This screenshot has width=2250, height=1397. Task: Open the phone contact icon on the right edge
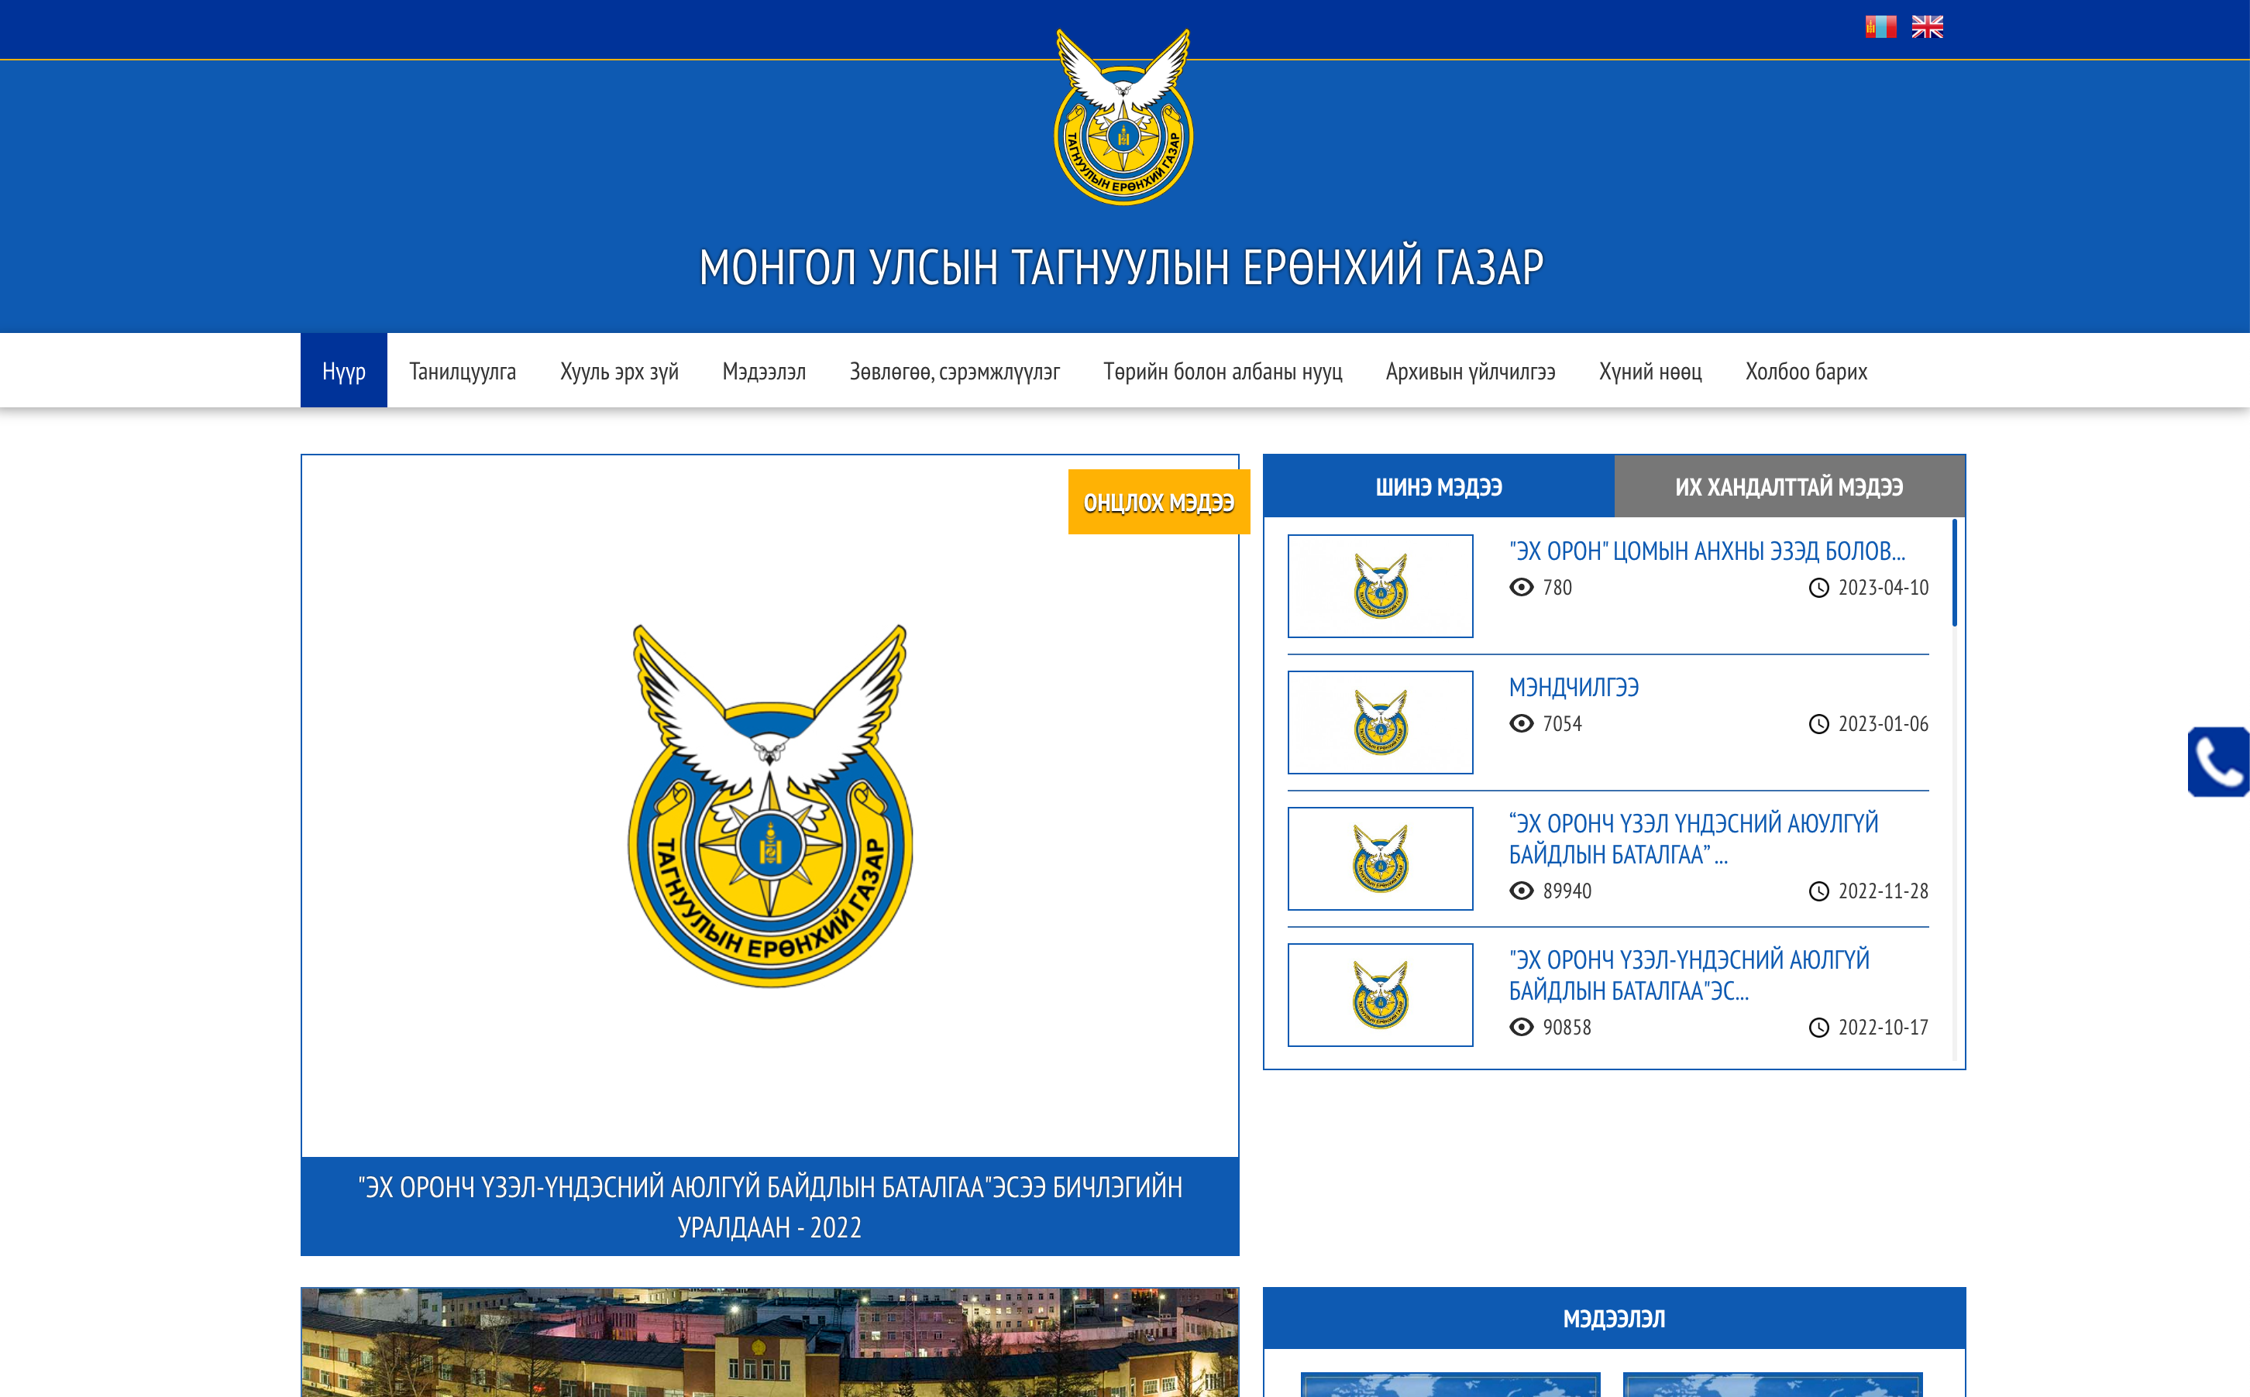(x=2220, y=764)
